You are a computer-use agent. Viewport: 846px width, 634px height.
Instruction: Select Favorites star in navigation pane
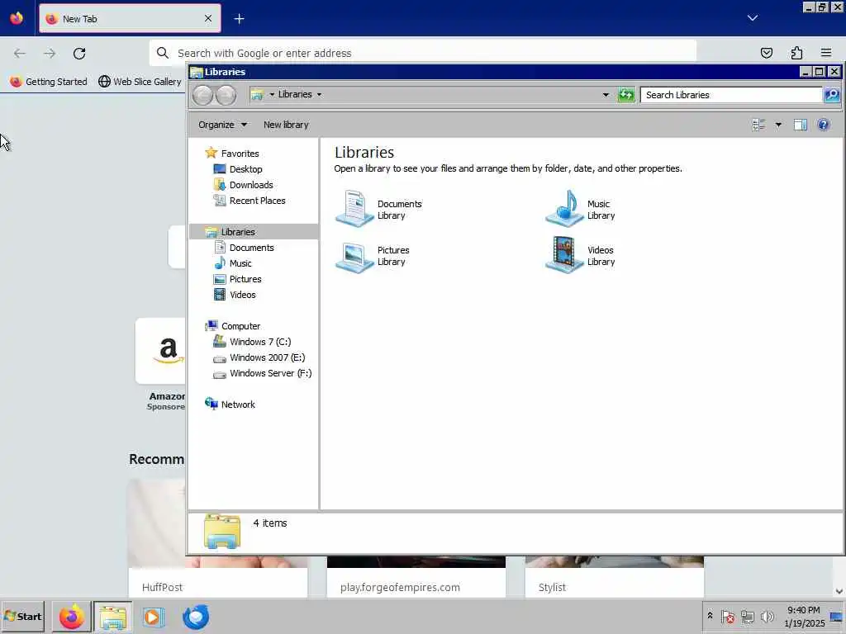click(x=211, y=153)
